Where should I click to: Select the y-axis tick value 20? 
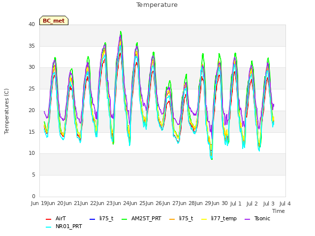(x=31, y=110)
